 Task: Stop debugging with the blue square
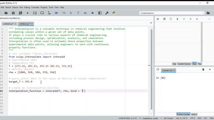point(92,13)
